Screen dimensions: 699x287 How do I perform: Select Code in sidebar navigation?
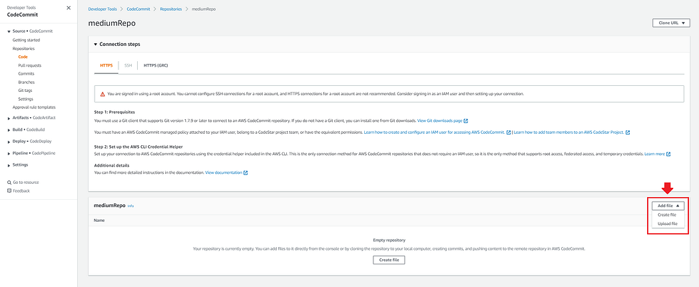(x=23, y=57)
